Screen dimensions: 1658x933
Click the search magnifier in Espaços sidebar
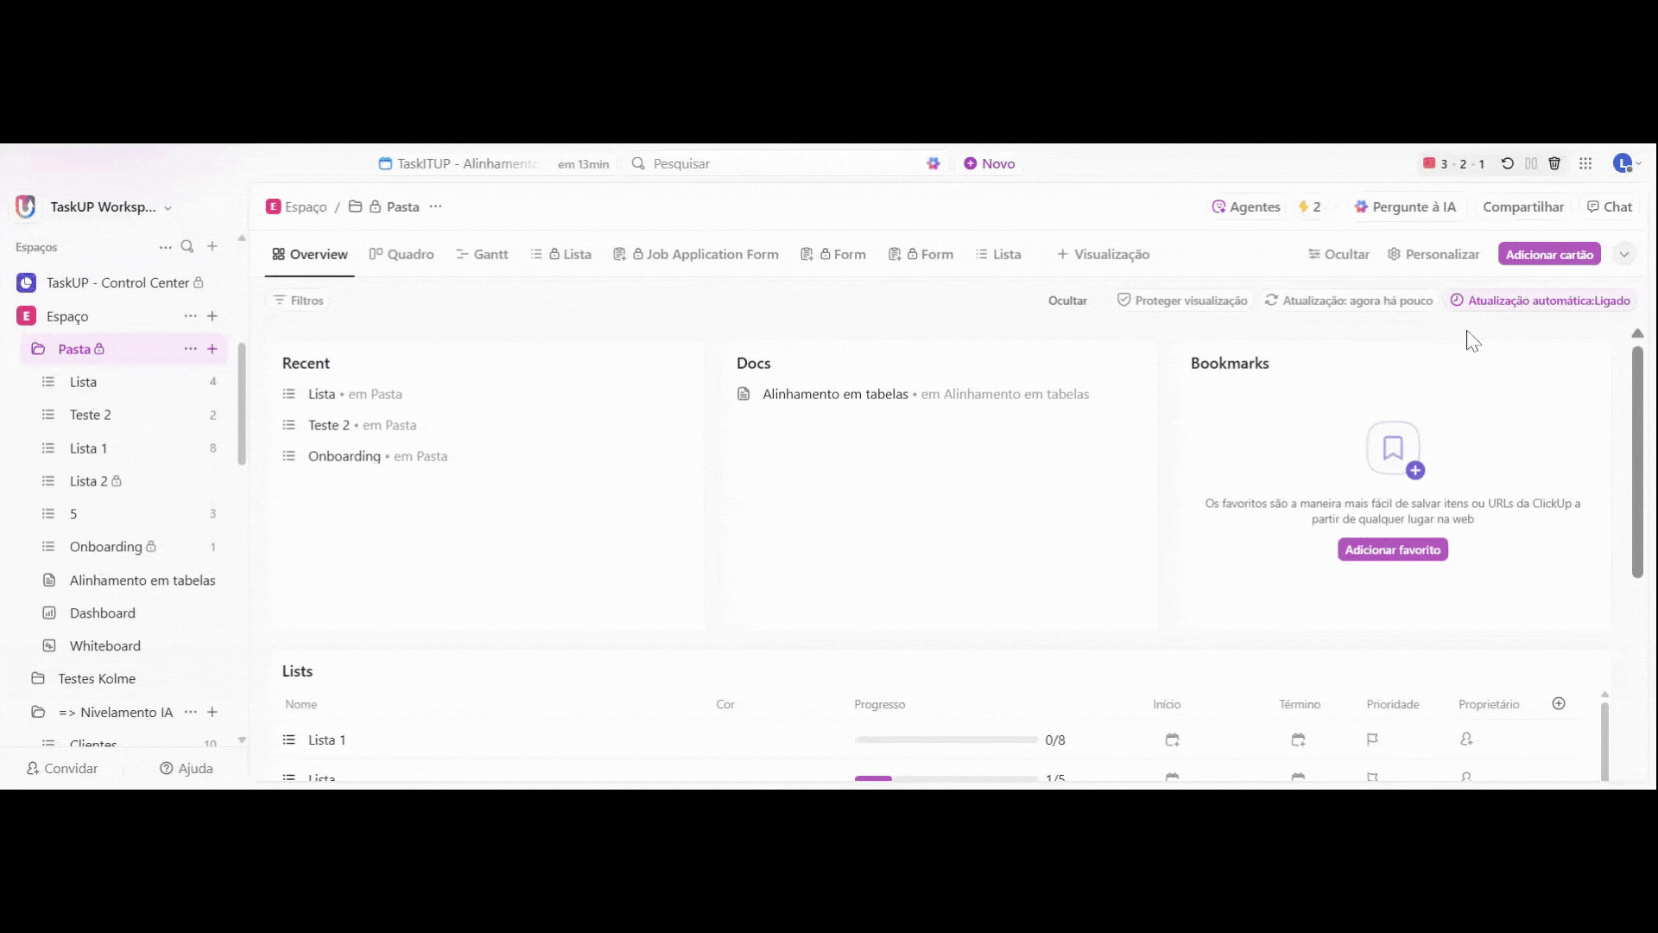tap(187, 247)
